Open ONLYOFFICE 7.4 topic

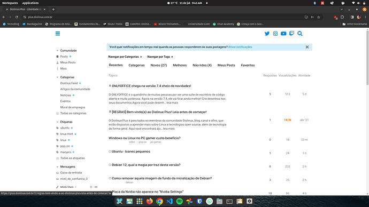click(151, 86)
